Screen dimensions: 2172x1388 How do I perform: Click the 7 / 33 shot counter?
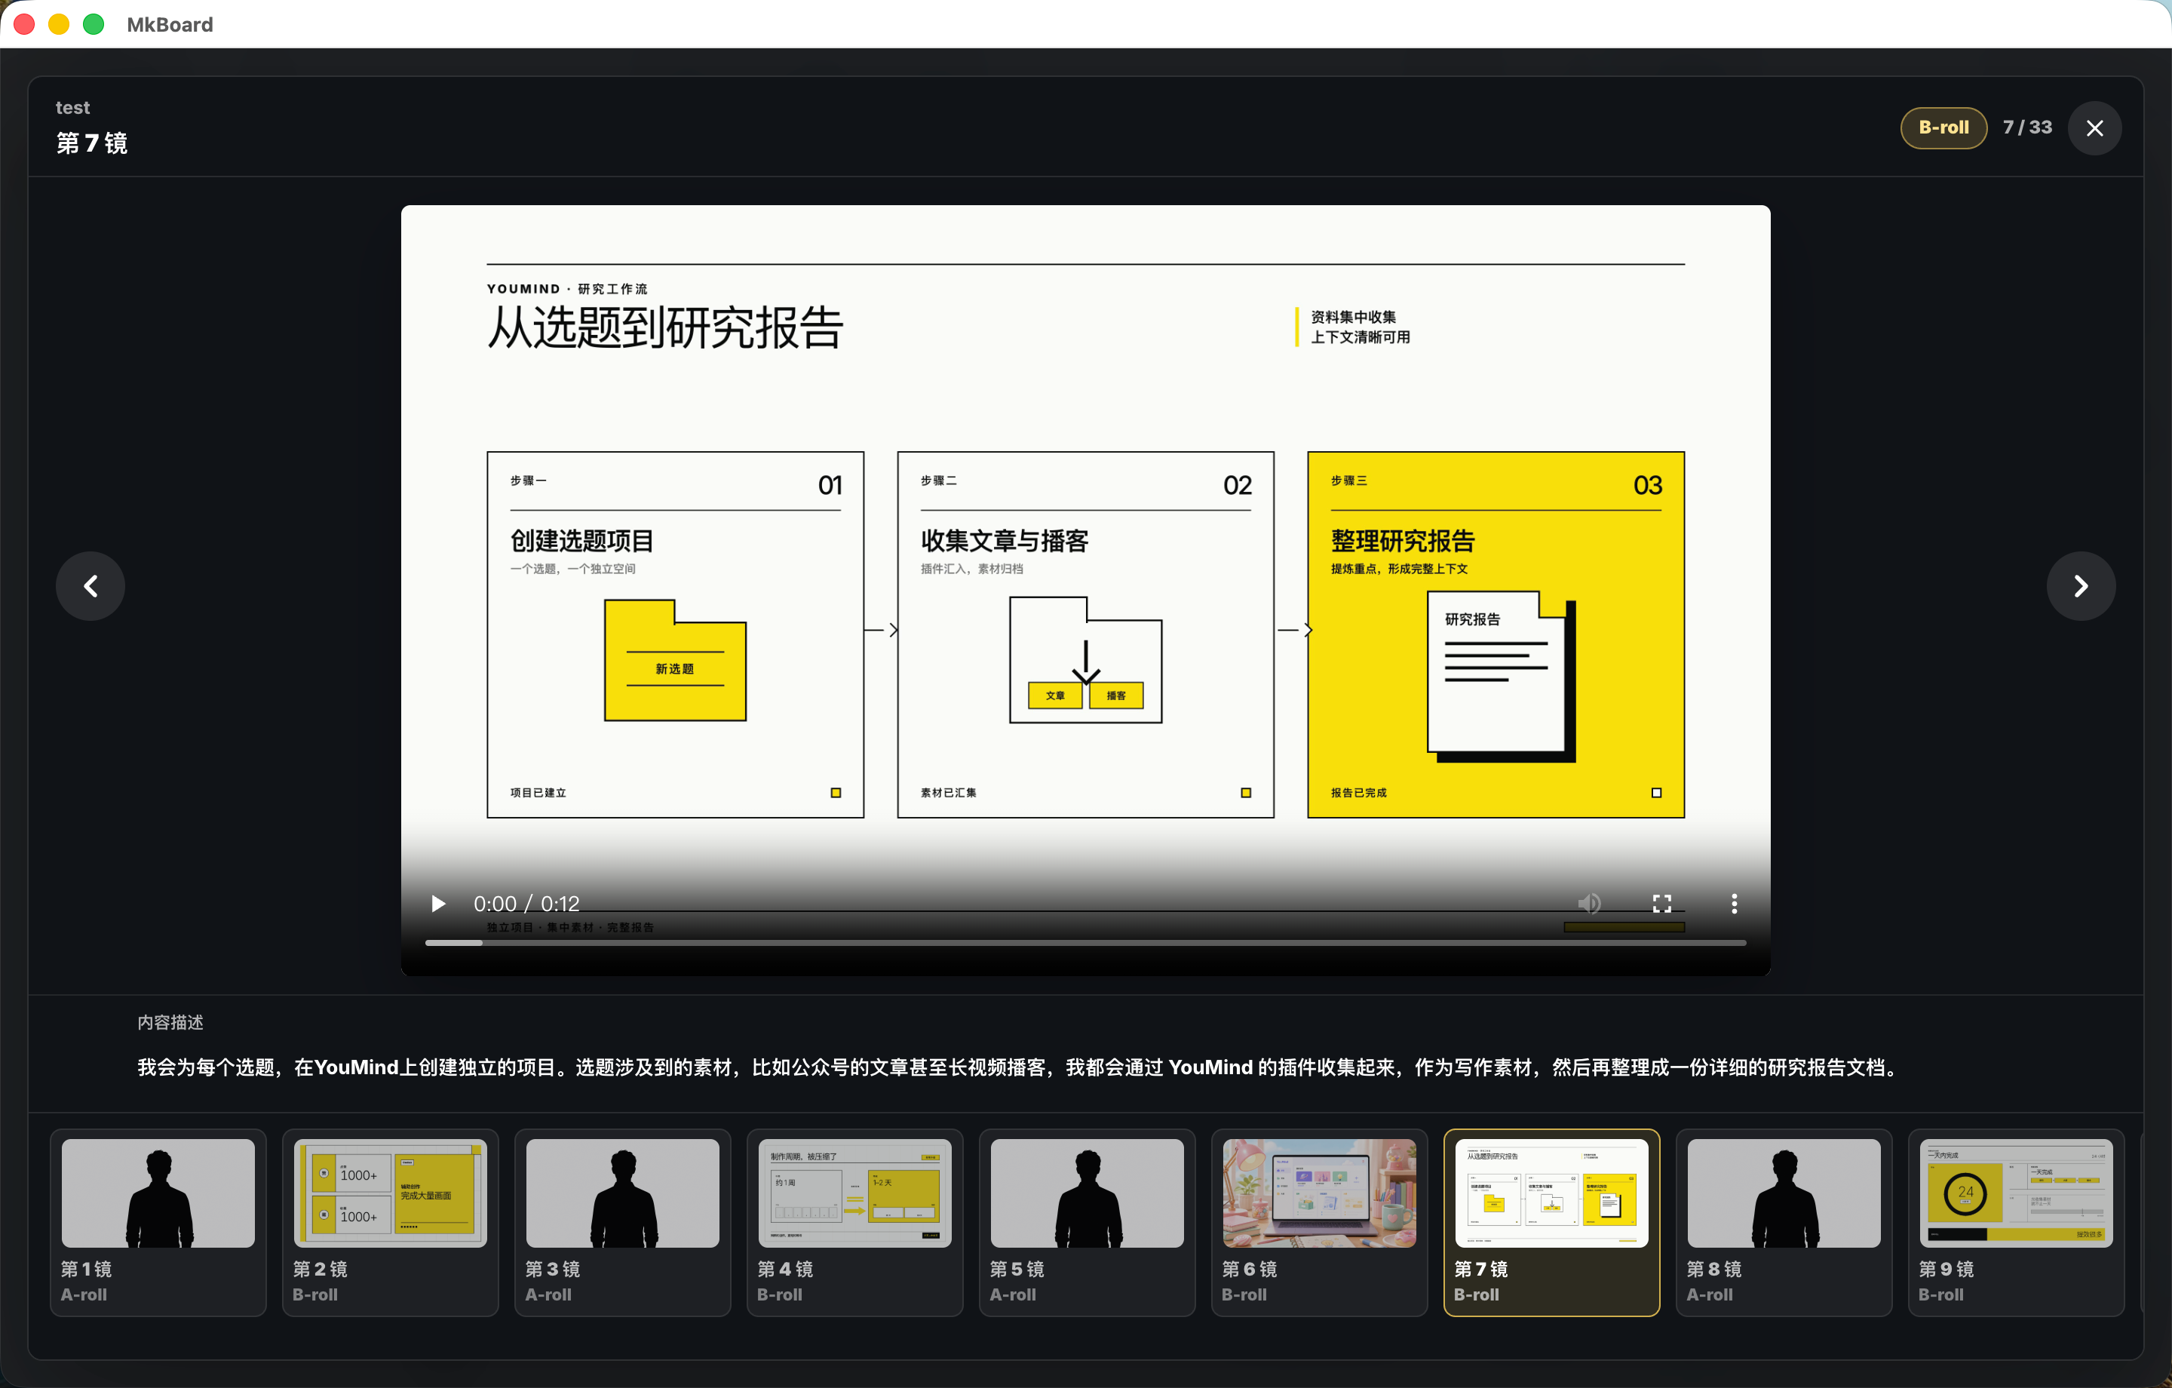coord(2026,127)
